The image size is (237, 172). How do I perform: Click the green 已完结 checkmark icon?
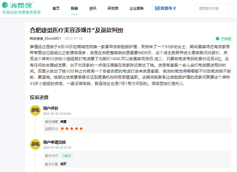pyautogui.click(x=218, y=39)
